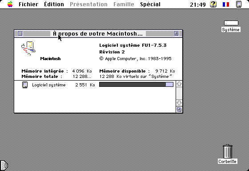Click the Logiciel système memory usage bar
Image resolution: width=249 pixels, height=171 pixels.
pyautogui.click(x=136, y=85)
